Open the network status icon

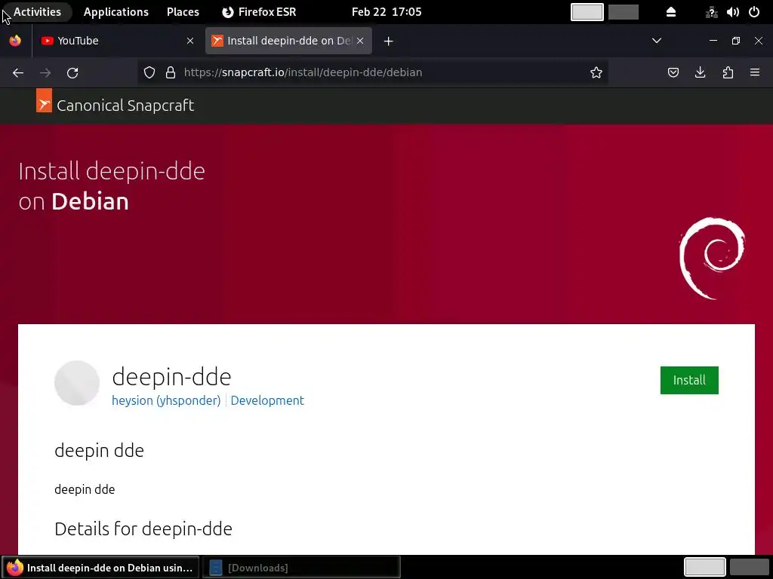tap(711, 12)
